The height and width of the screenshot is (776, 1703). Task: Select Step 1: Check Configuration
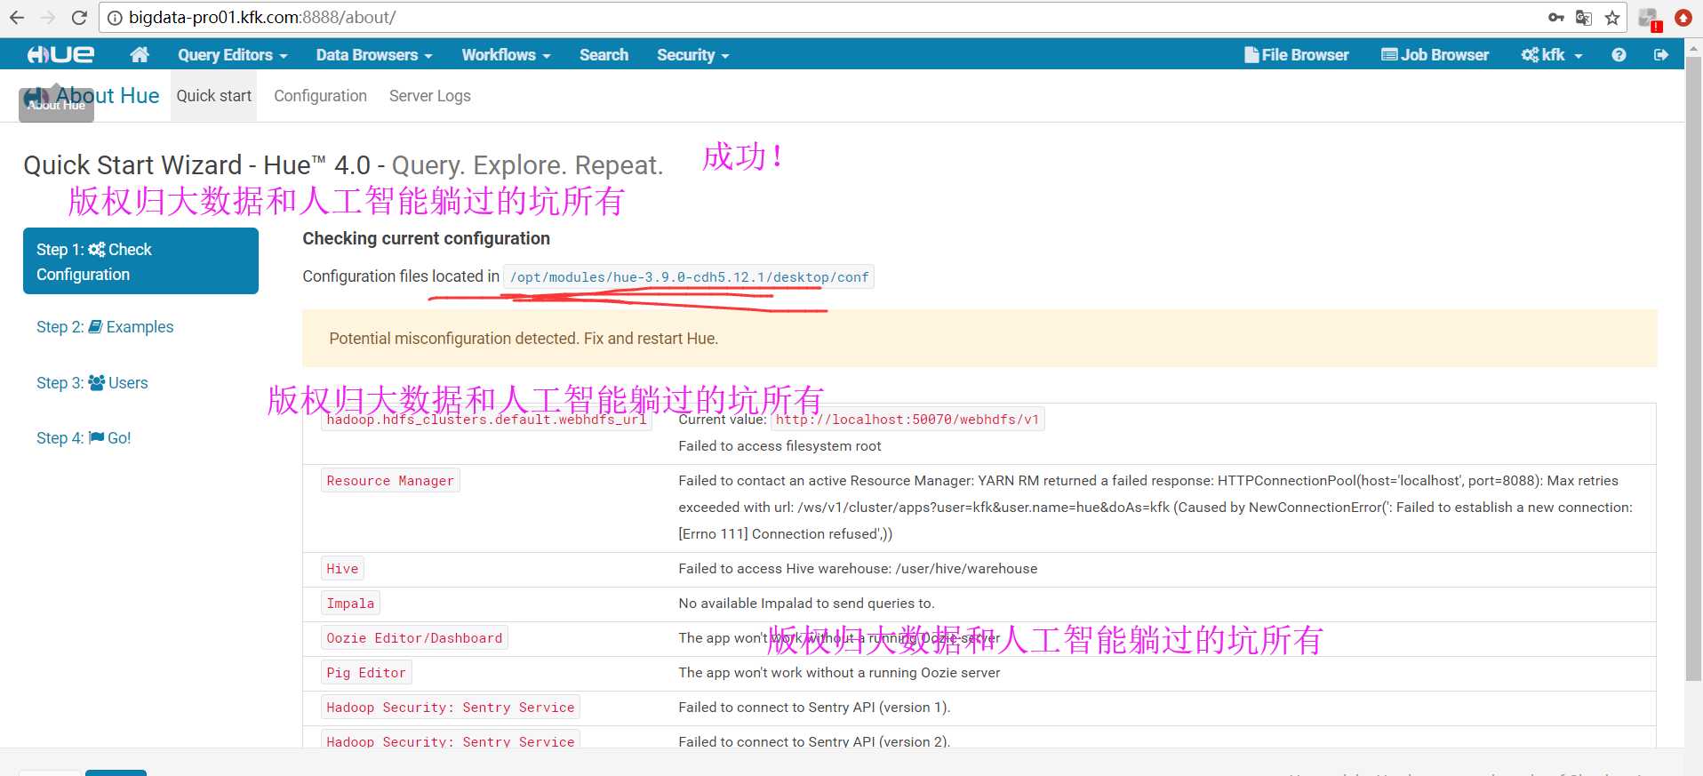(140, 261)
